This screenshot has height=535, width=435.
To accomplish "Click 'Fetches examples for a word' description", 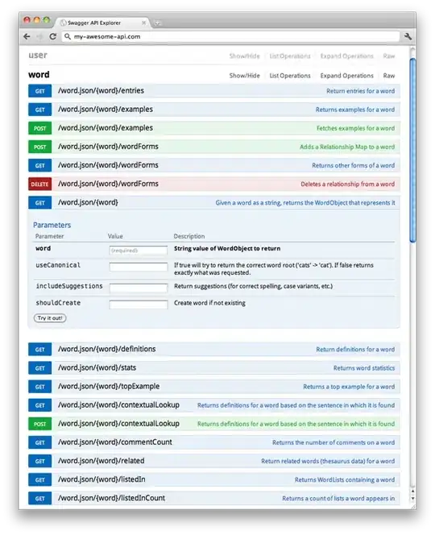I will tap(355, 128).
